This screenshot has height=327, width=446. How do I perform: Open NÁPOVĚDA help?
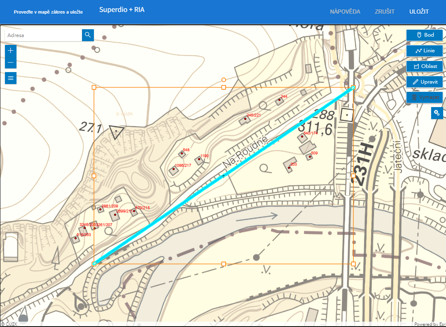coord(345,12)
